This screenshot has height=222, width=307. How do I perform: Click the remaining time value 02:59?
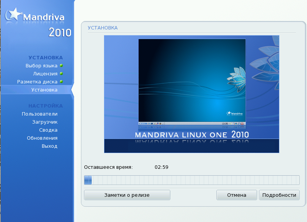[162, 167]
